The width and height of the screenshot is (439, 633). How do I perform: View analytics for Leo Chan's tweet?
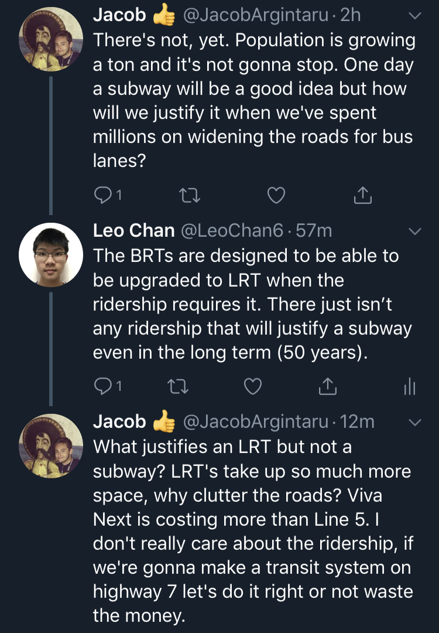click(x=409, y=386)
